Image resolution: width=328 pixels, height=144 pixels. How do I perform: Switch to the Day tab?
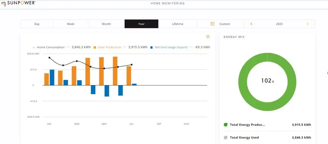(37, 24)
